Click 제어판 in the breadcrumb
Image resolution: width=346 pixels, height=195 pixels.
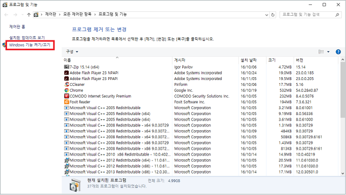pyautogui.click(x=51, y=15)
